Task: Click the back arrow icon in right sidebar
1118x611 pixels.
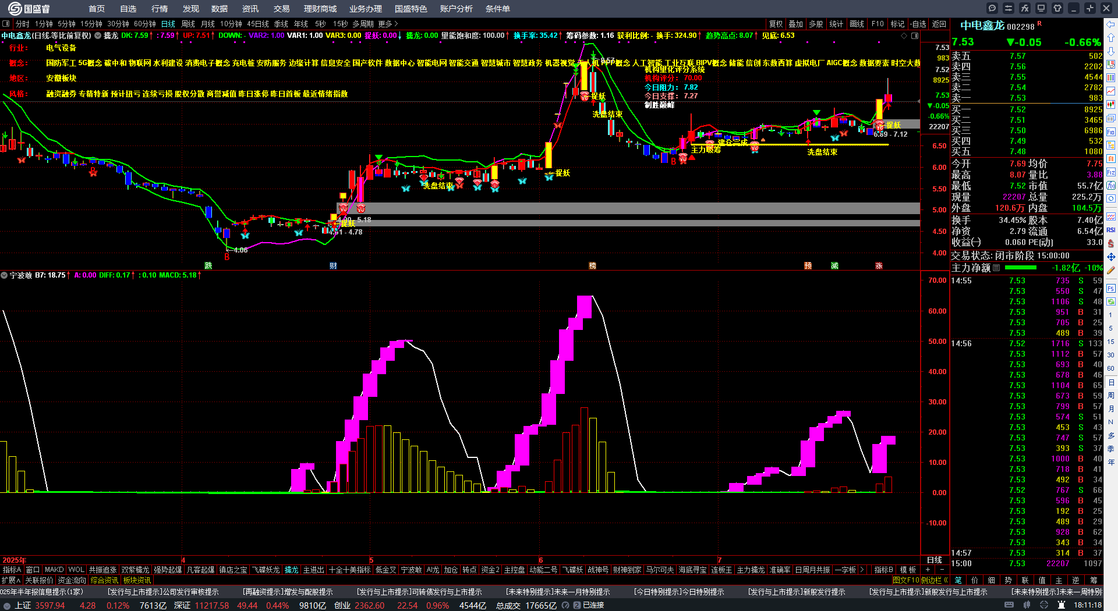Action: [1111, 24]
